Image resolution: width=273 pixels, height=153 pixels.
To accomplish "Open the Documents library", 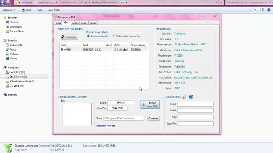I will click(x=16, y=45).
